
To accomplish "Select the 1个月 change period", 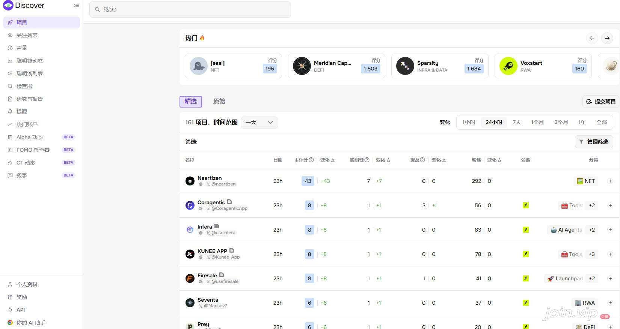I will [537, 123].
